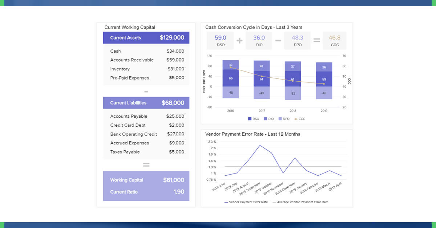436x228 pixels.
Task: Click the CCC 46.8 tile
Action: click(334, 41)
